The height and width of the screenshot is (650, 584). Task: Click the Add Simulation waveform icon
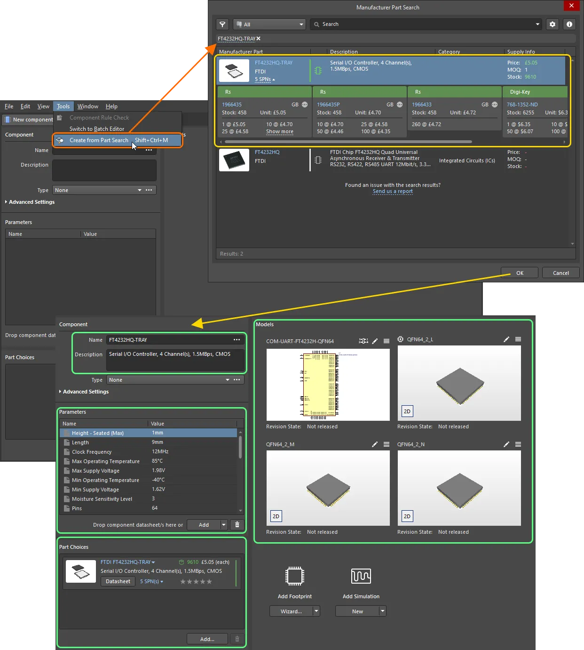coord(361,576)
